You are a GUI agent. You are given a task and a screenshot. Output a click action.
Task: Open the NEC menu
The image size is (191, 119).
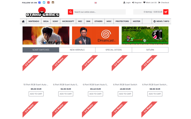click(80, 21)
